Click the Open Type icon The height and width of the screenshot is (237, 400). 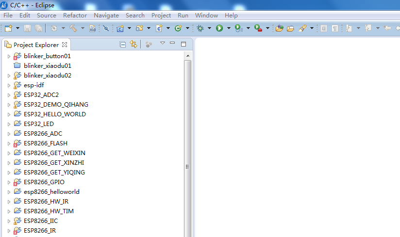[x=280, y=28]
